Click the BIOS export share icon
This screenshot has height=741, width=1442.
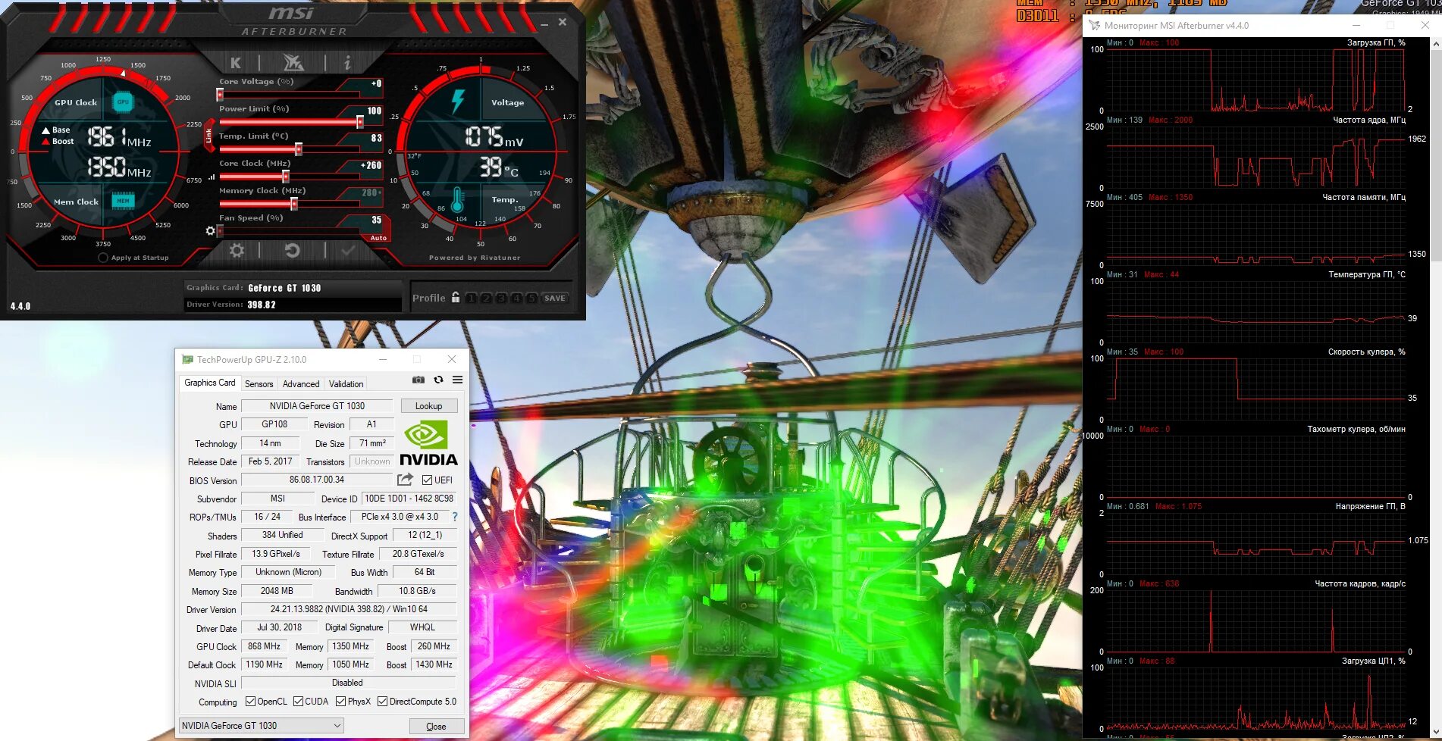point(405,480)
